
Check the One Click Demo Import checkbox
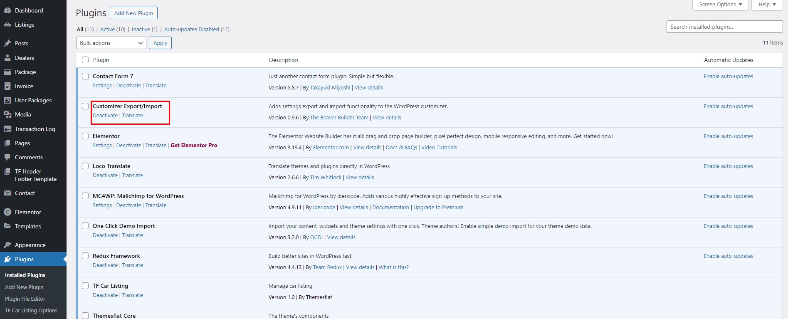[85, 226]
